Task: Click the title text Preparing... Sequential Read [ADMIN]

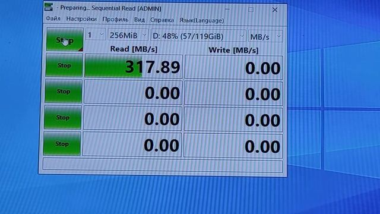Action: pyautogui.click(x=111, y=8)
